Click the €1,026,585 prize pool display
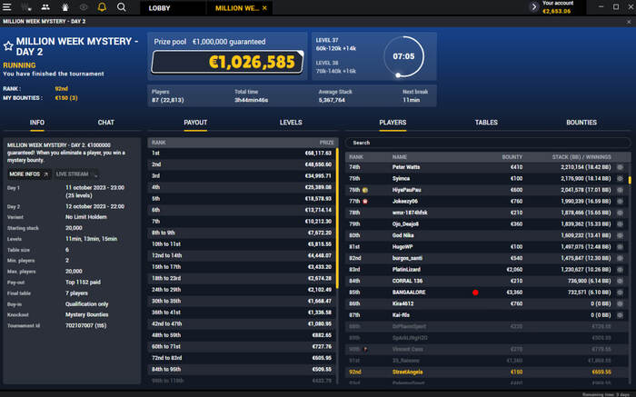Image resolution: width=636 pixels, height=397 pixels. click(x=227, y=62)
